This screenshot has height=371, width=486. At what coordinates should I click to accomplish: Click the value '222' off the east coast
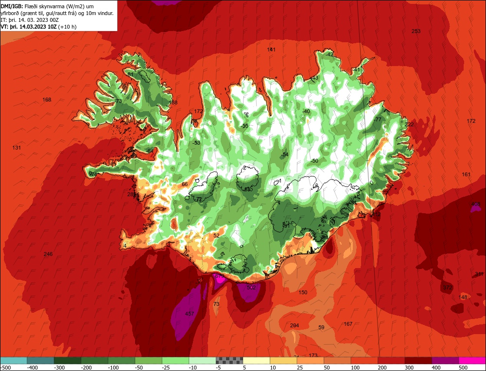(x=409, y=124)
